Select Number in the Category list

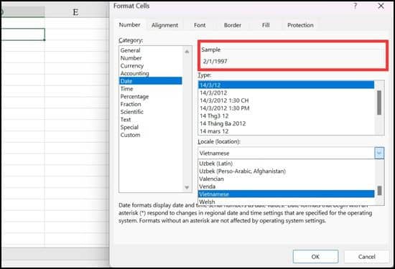click(x=150, y=58)
